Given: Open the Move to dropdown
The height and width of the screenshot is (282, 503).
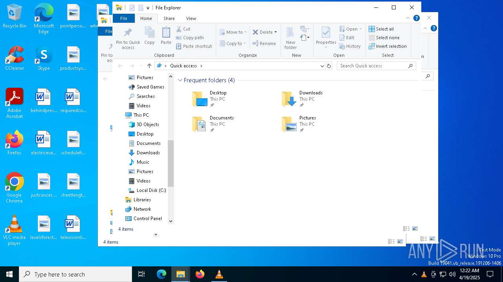Looking at the screenshot, I should click(x=245, y=32).
